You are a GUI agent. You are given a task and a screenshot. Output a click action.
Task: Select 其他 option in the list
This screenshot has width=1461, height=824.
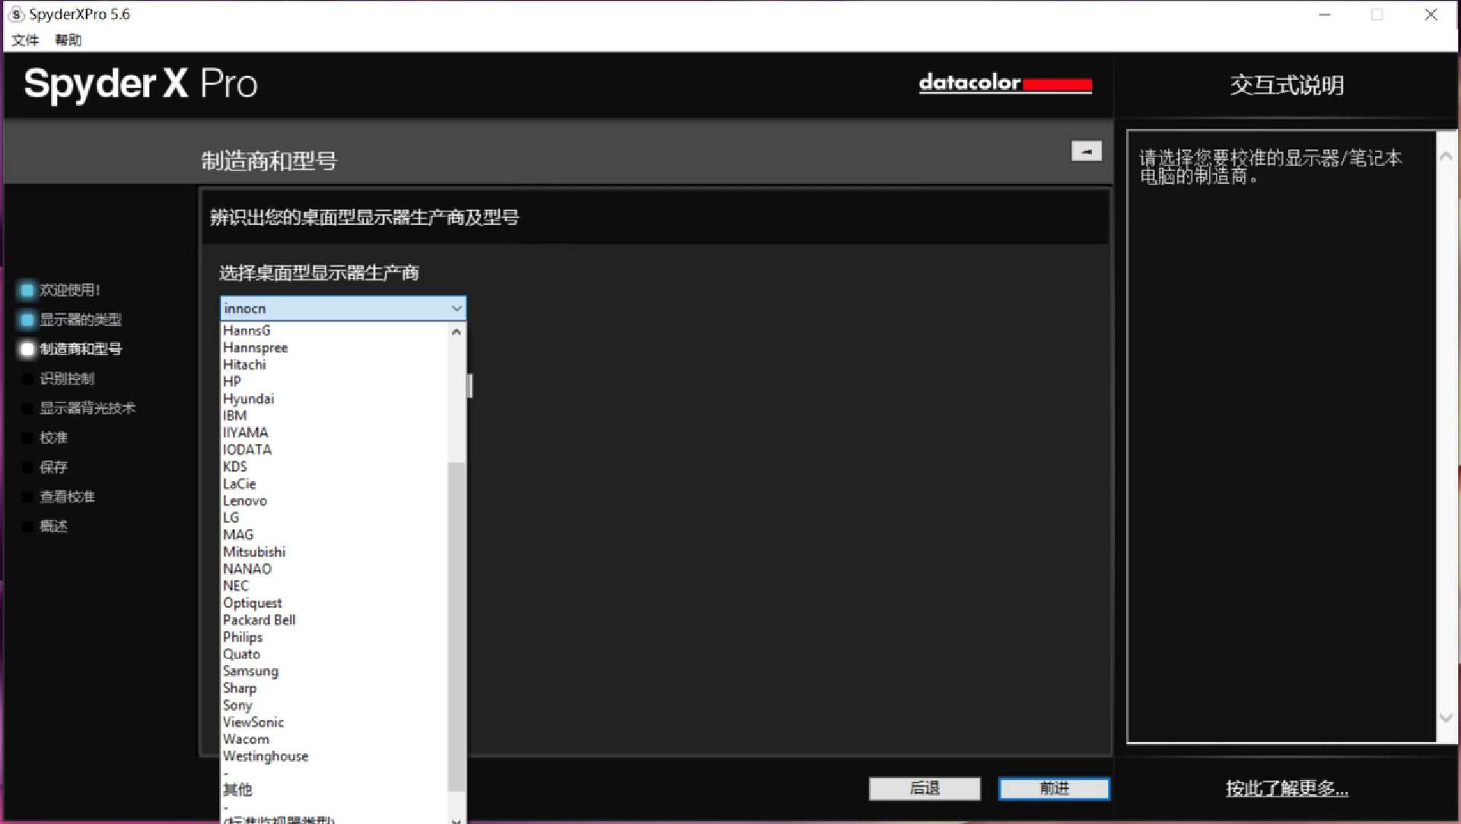pyautogui.click(x=237, y=790)
